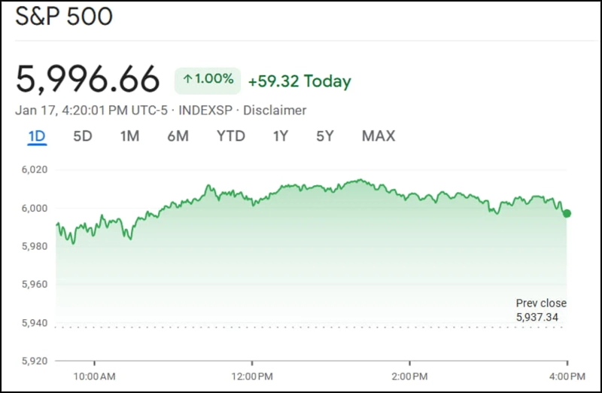Click the INDEXSP exchange label

[203, 111]
